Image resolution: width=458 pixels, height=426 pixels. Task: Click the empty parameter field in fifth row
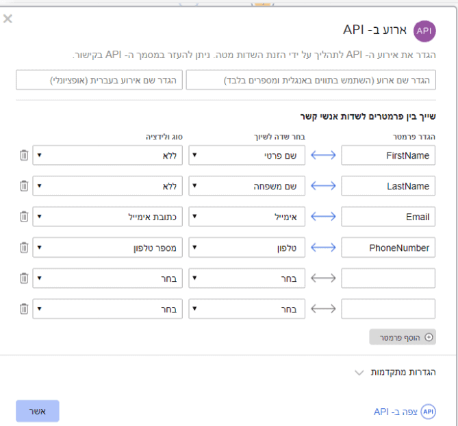(388, 278)
